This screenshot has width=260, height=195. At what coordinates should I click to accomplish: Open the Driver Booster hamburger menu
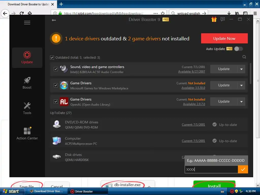pos(27,23)
